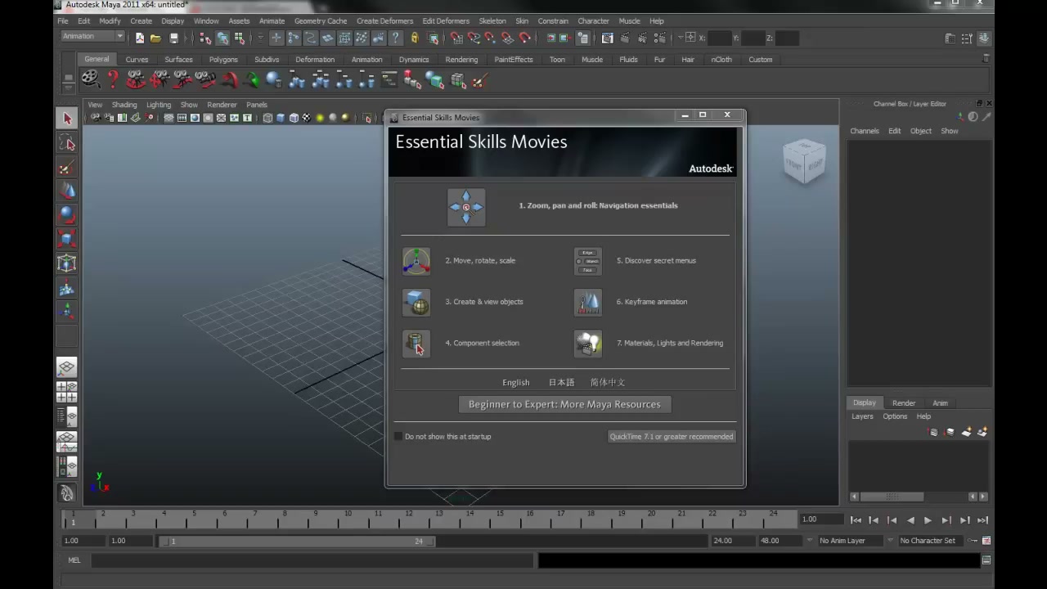Click the Textured checker display icon
Screen dimensions: 1047x589
click(307, 118)
